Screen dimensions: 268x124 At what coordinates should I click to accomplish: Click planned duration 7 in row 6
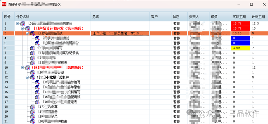coord(259,48)
